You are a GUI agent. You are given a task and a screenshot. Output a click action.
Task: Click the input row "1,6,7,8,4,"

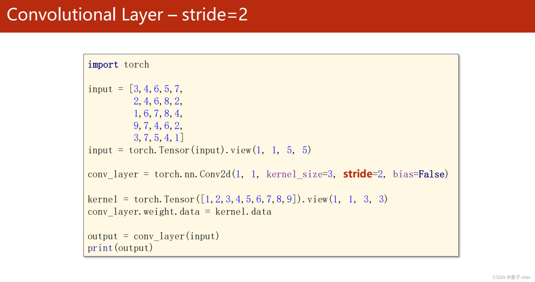(158, 113)
